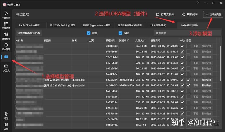Viewport: 225px width, 132px height.
Task: Open 高级选项 list icon in sidebar
Action: [x=6, y=24]
